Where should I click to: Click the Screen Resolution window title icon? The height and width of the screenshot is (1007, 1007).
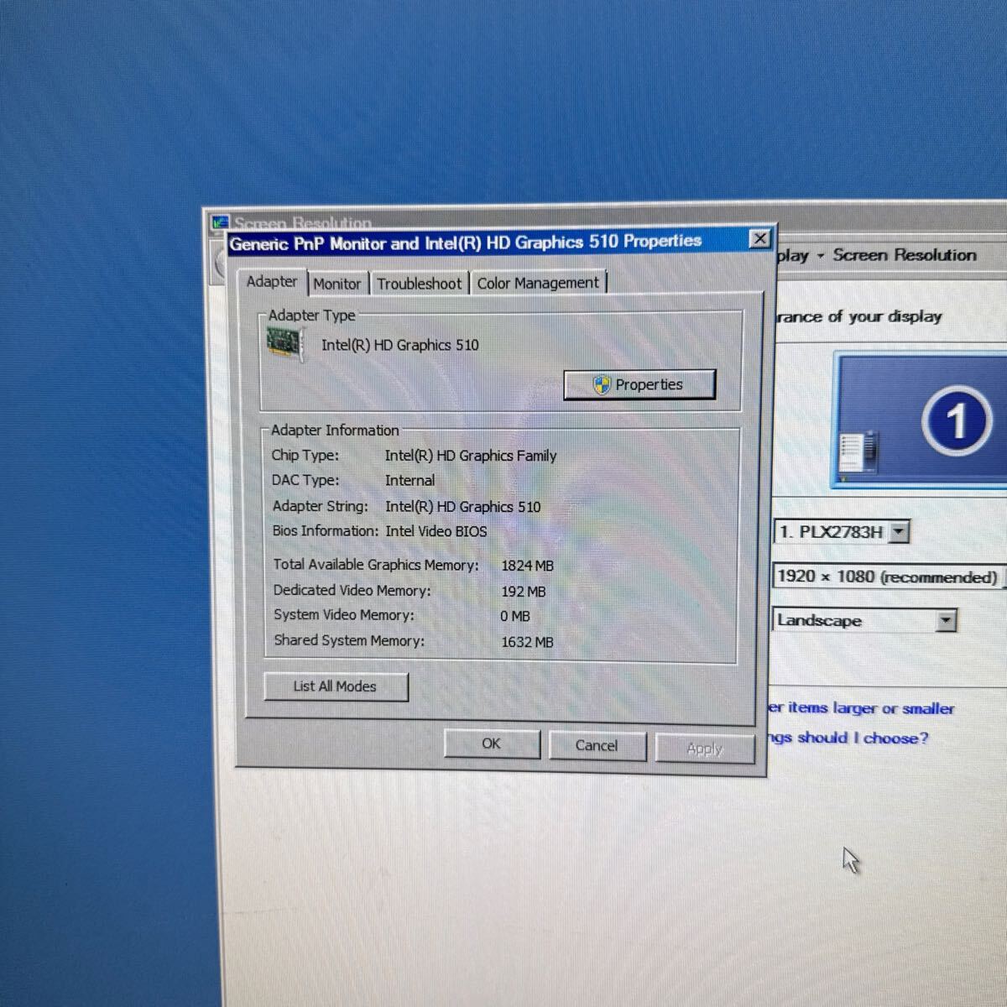221,222
